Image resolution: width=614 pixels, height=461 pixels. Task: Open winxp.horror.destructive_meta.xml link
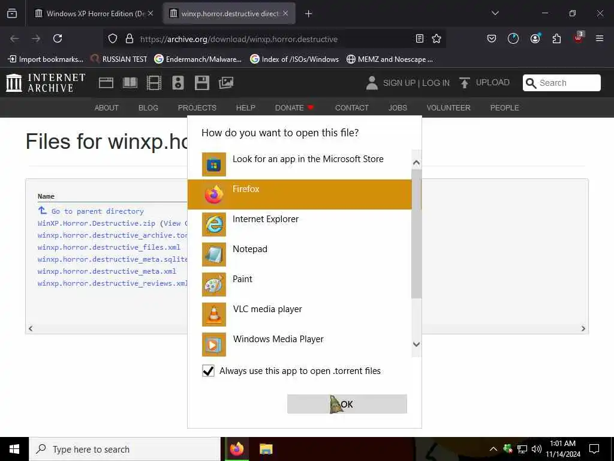[x=107, y=271]
